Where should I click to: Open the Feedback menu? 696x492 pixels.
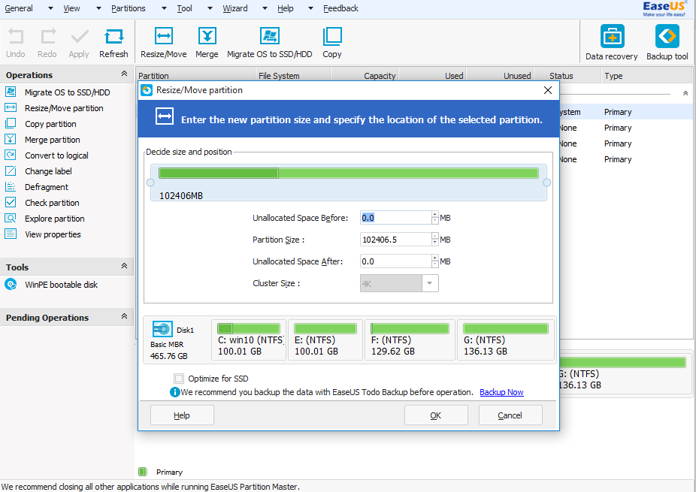(x=340, y=8)
